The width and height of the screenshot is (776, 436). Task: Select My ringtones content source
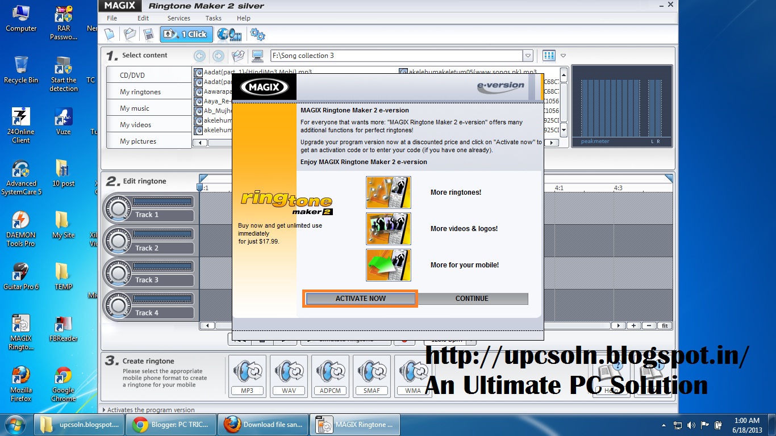pos(149,91)
